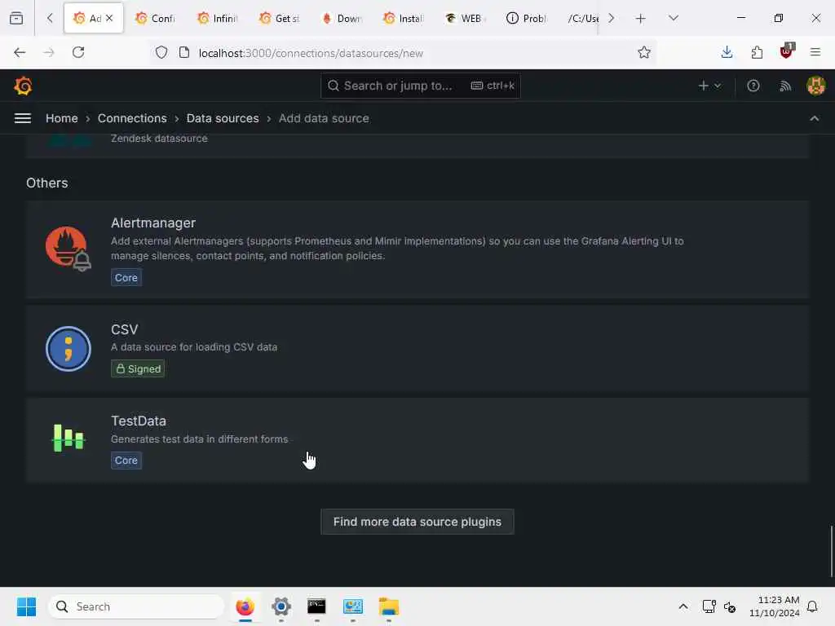Open the user profile avatar
This screenshot has height=626, width=835.
(815, 86)
